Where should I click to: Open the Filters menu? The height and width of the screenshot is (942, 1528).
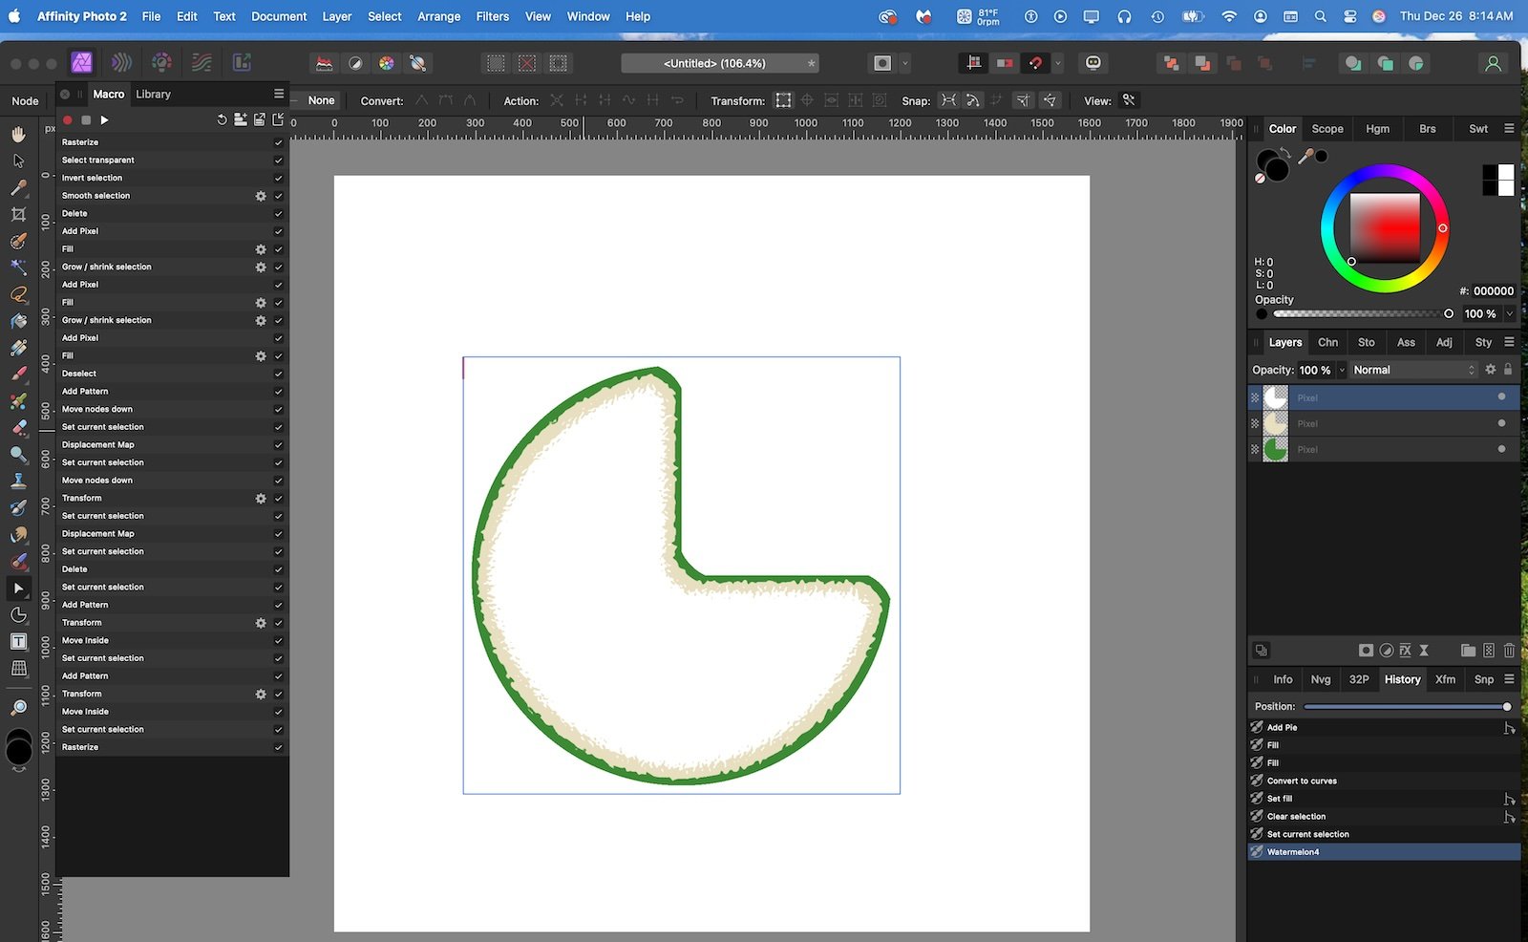pos(492,16)
